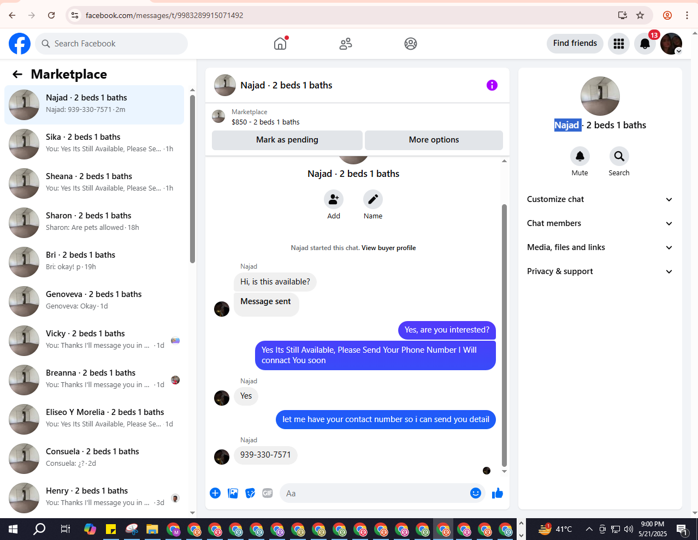Click the 'Yes, are you interested?' message

click(x=447, y=330)
